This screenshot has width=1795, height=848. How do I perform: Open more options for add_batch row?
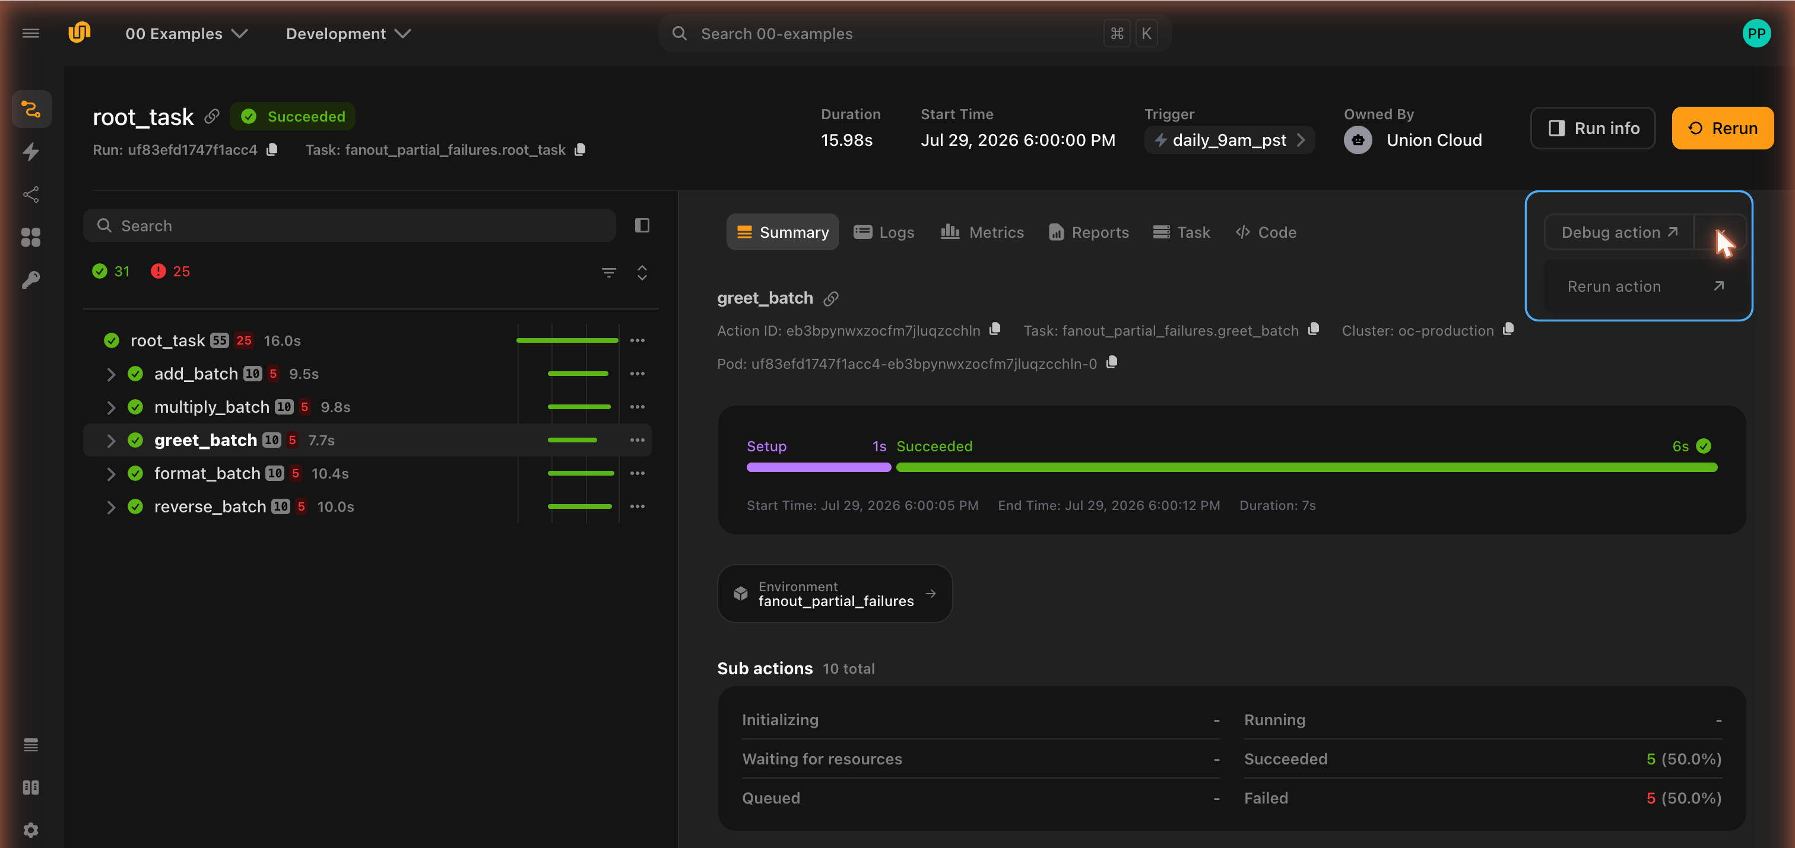[x=637, y=374]
